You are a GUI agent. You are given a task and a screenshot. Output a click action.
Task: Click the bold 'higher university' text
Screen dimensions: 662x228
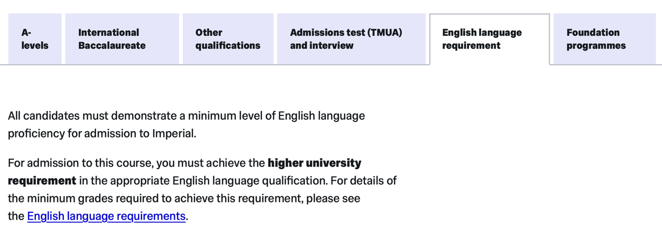coord(314,163)
